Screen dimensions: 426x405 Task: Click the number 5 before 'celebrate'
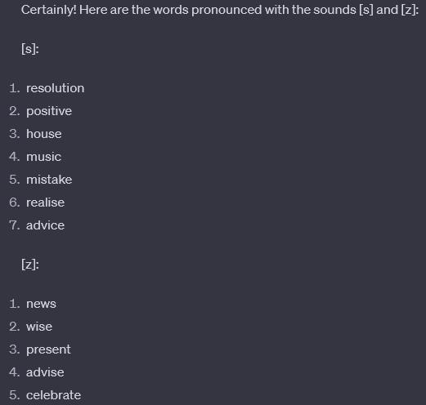[x=14, y=395]
